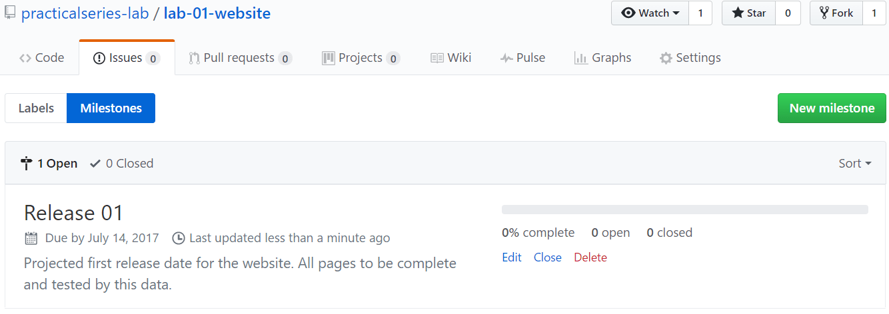View the Graphs tab
Screen dimensions: 889x314
(x=602, y=58)
